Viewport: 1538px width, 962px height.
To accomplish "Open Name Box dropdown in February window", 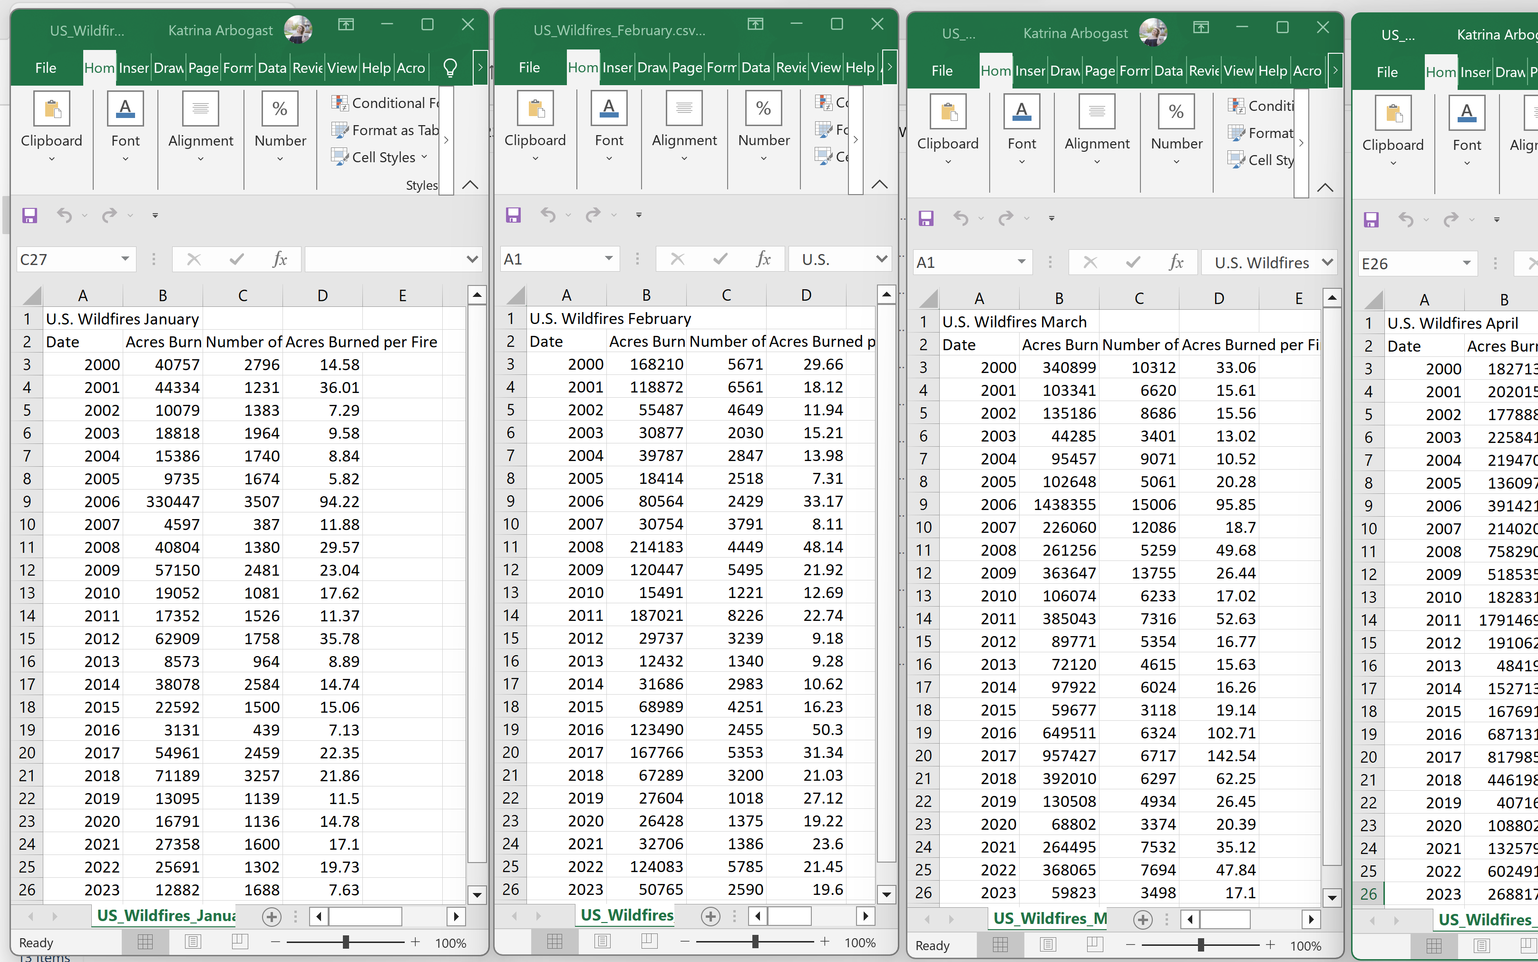I will coord(608,258).
